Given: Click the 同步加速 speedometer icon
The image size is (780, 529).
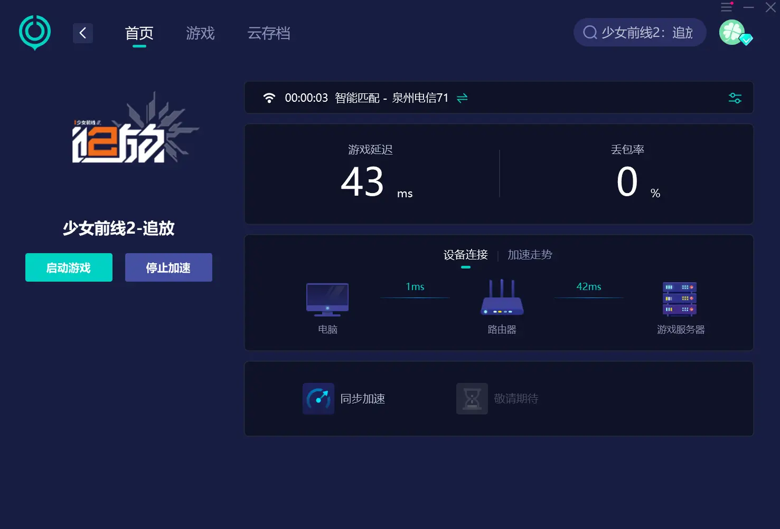Looking at the screenshot, I should [x=318, y=399].
